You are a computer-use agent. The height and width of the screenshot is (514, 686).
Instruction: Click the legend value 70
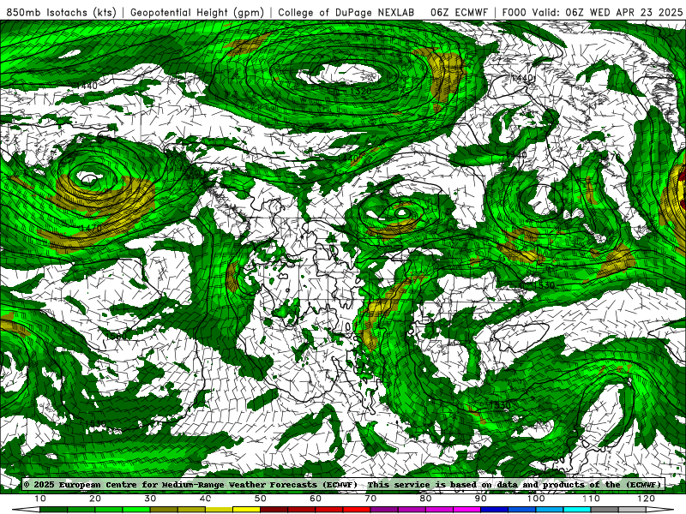(370, 499)
